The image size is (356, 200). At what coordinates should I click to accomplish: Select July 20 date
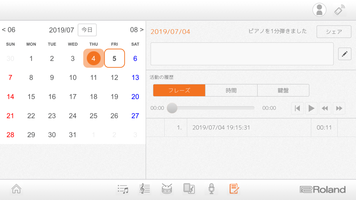click(135, 97)
